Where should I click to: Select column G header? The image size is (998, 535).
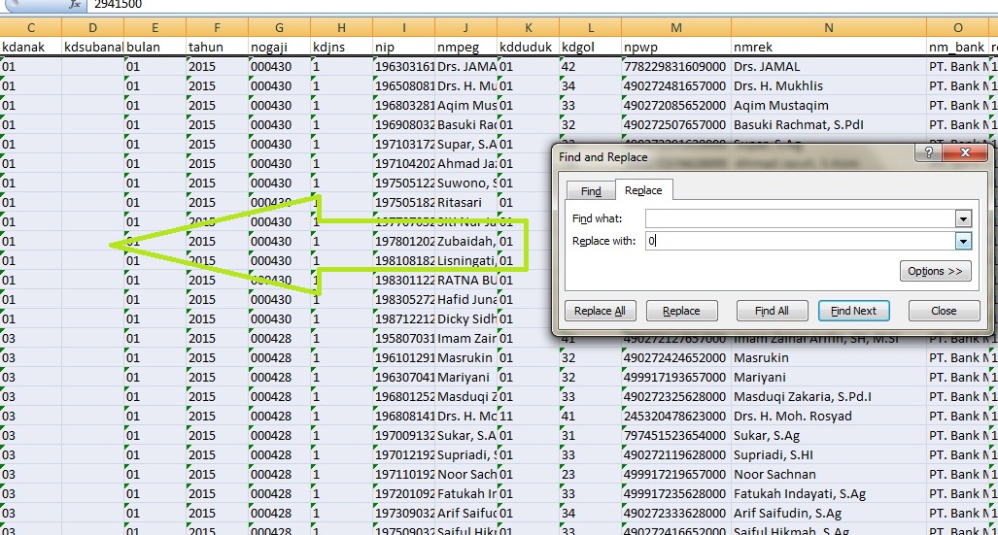coord(280,27)
